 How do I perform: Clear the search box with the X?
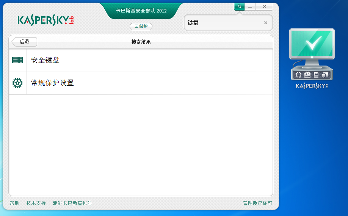[x=265, y=23]
